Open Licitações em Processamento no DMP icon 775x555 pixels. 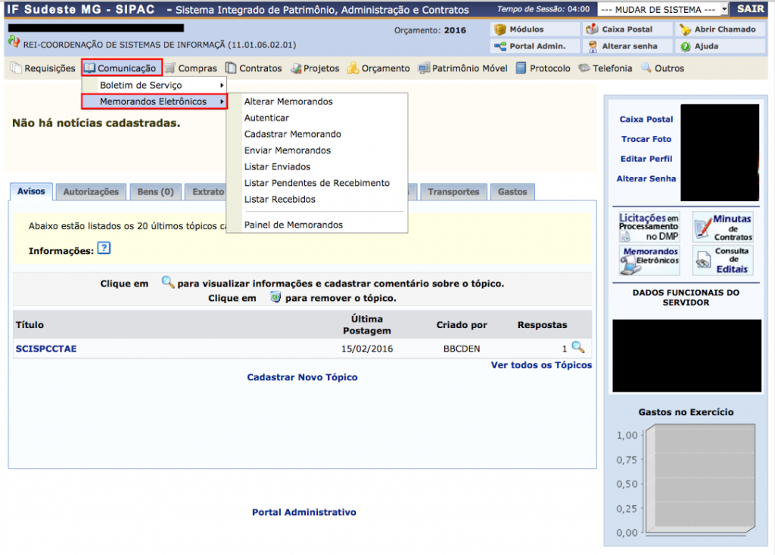(649, 227)
